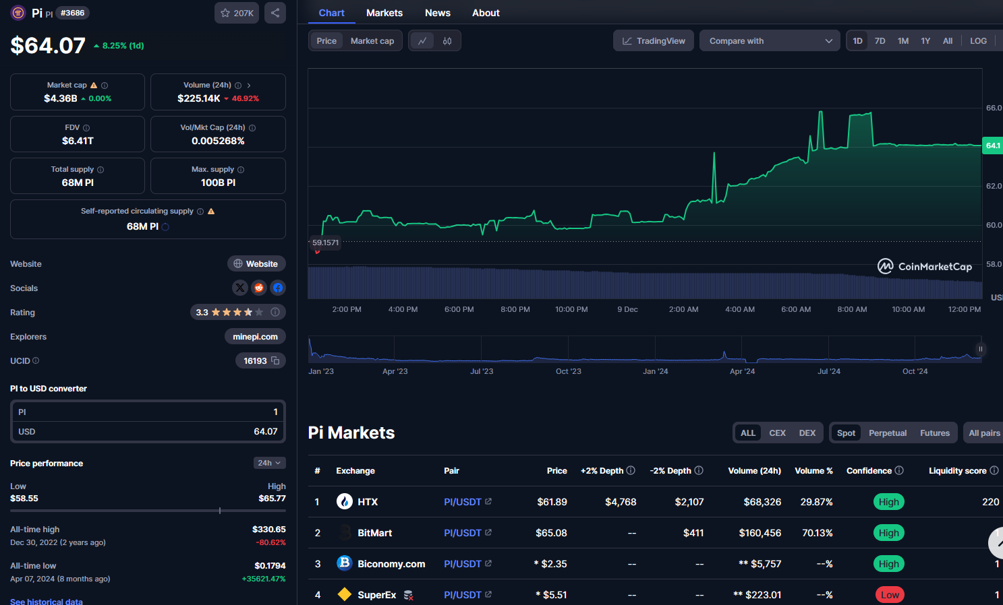Screen dimensions: 1003x605
Task: Click the Vol/Mkt Cap (24h) info icon
Action: point(252,128)
